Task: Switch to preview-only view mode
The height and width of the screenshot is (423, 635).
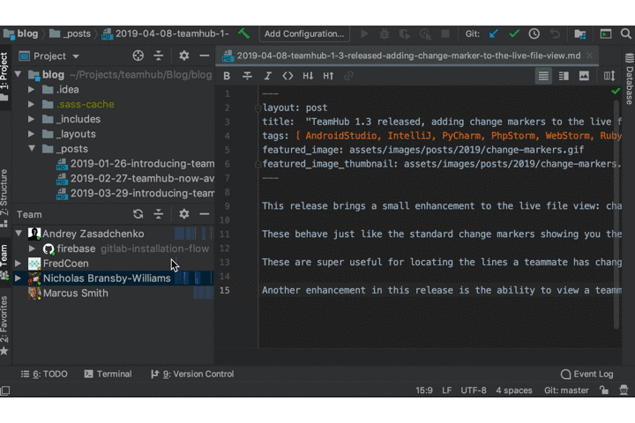Action: click(584, 76)
